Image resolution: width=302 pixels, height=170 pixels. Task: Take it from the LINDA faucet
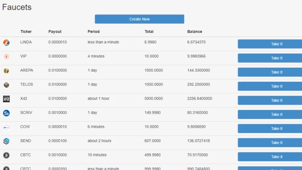pos(270,44)
